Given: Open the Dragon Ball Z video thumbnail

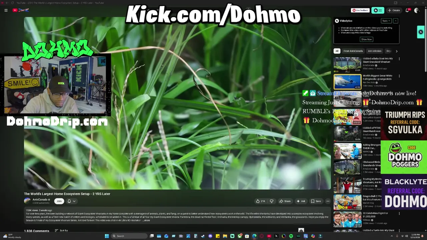Looking at the screenshot, I should (x=347, y=202).
